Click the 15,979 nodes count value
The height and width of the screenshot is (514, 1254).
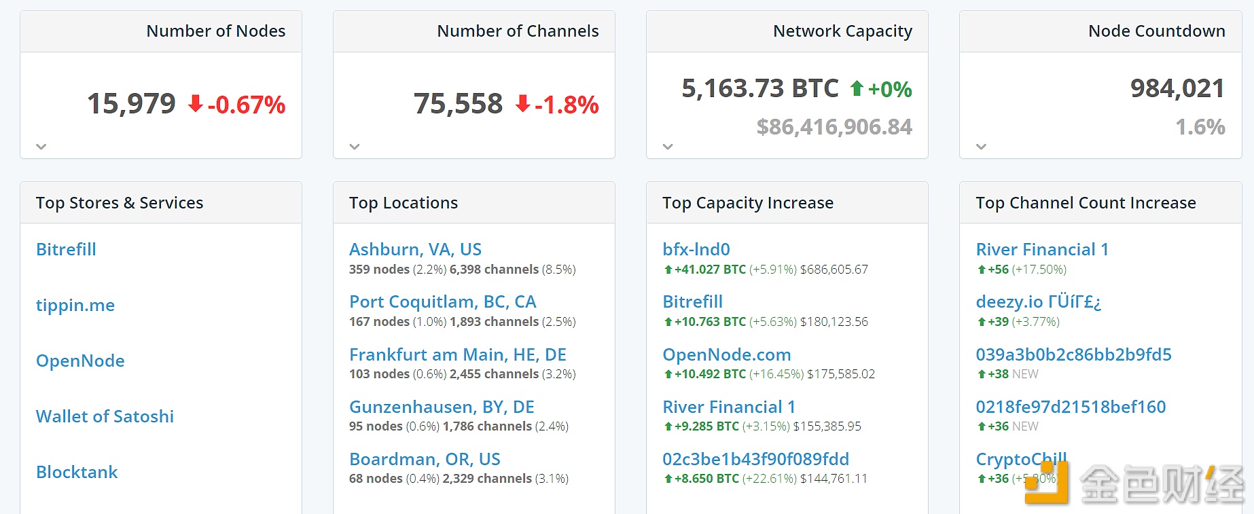tap(131, 104)
